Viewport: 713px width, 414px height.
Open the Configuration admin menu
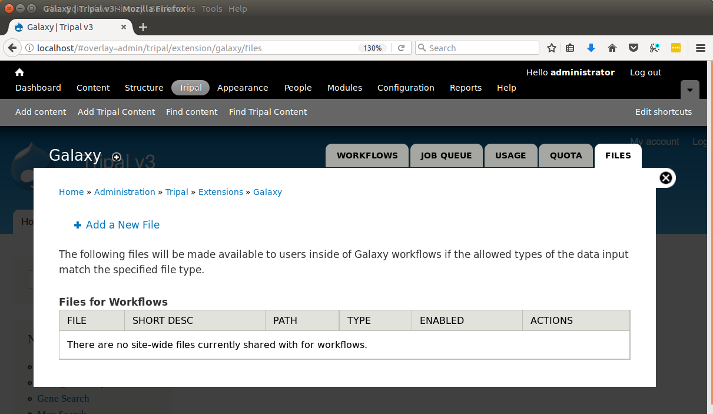(406, 88)
